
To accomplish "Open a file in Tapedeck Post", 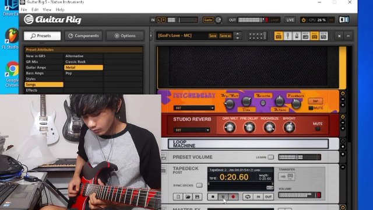I will (188, 197).
